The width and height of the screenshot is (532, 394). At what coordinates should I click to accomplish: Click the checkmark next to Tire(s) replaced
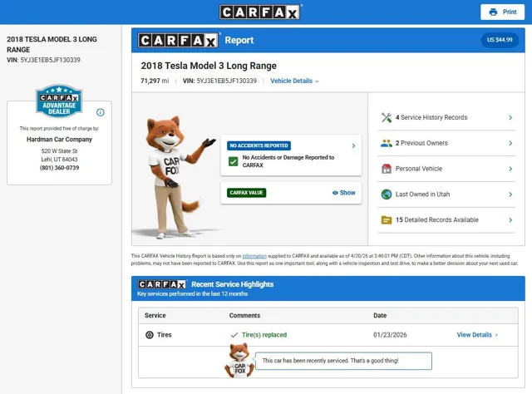click(x=234, y=335)
